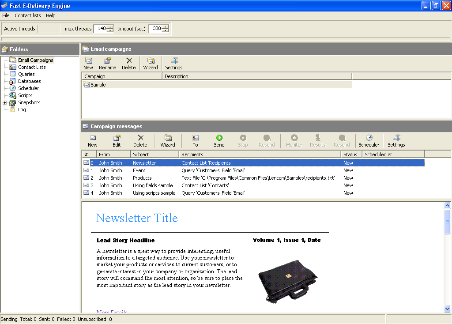Open Scheduler from messages toolbar
Viewport: 452px width, 324px height.
click(369, 141)
